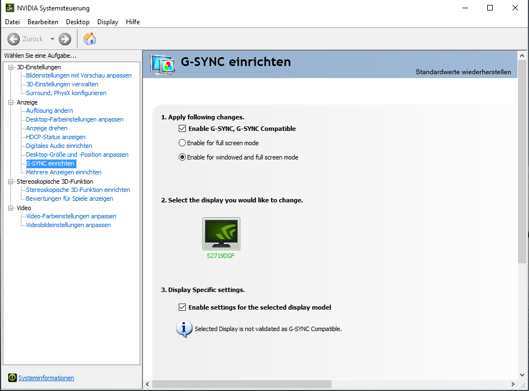
Task: Open the Bearbeiten menu
Action: [x=43, y=22]
